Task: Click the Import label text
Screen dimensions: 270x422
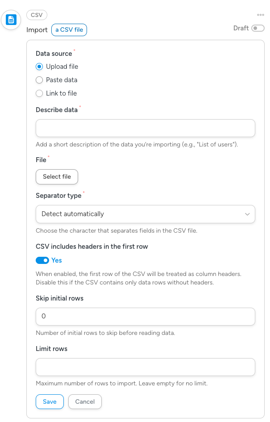Action: (37, 29)
